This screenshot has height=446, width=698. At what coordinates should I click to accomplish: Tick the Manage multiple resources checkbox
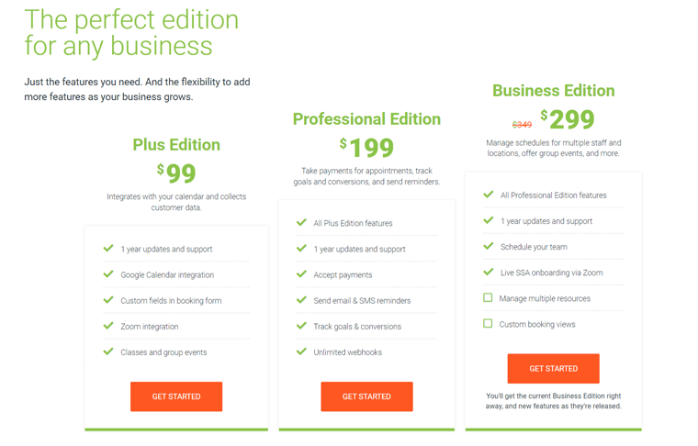[x=488, y=297]
